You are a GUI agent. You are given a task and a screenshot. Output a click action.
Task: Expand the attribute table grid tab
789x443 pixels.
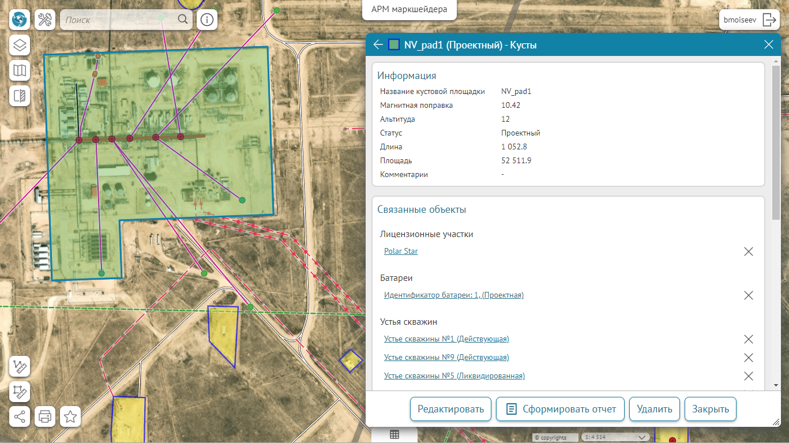coord(394,434)
